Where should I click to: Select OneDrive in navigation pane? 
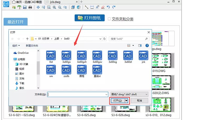pyautogui.click(x=21, y=53)
